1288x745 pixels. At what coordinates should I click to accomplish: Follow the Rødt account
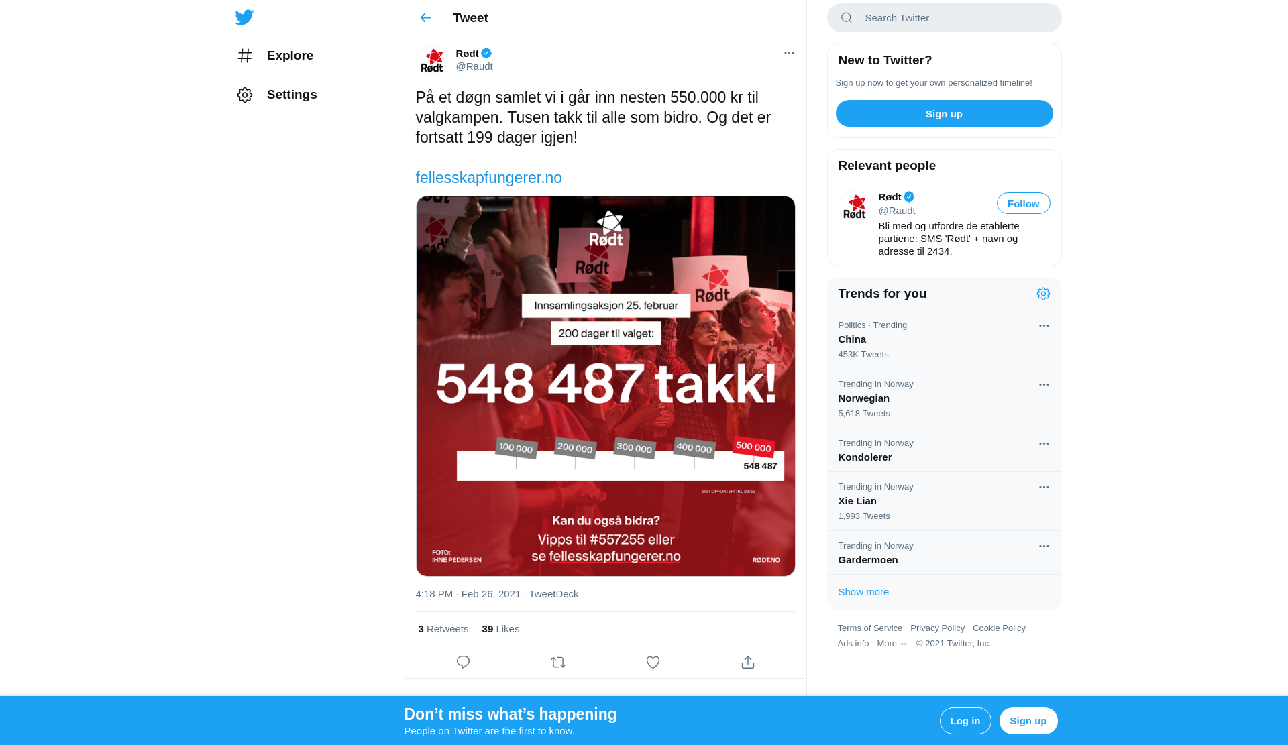1023,203
